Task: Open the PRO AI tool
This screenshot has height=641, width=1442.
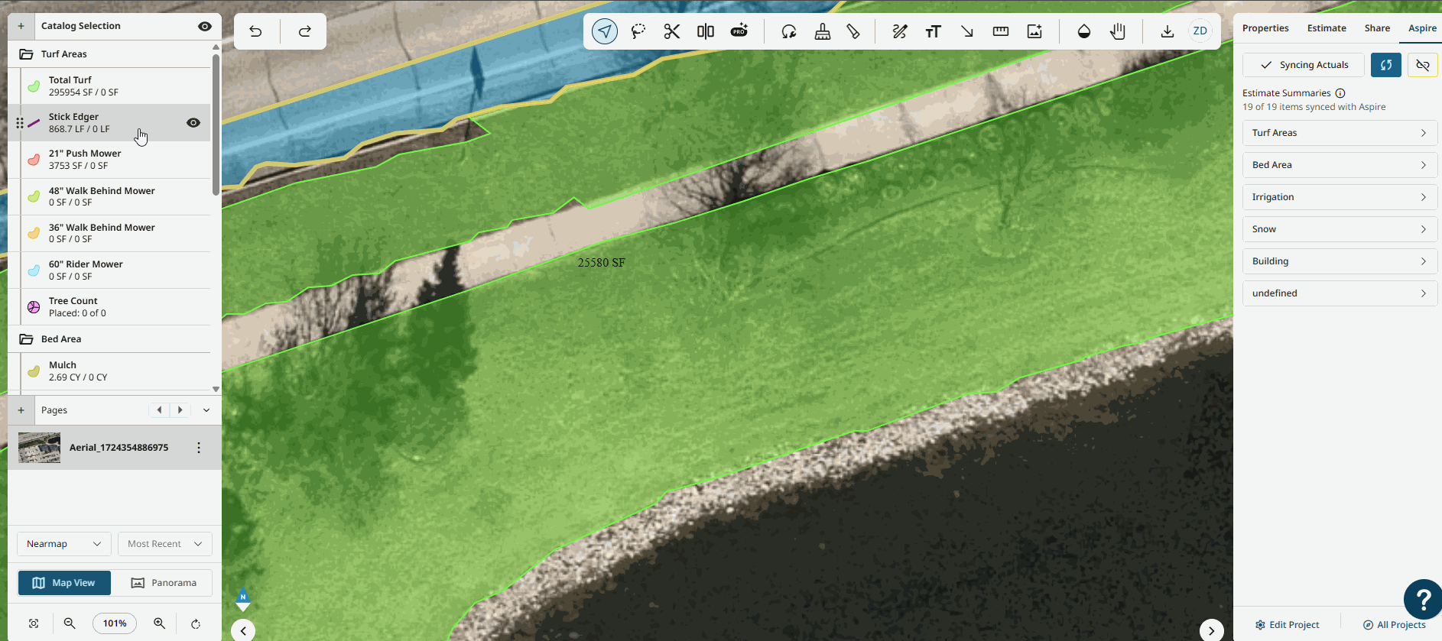Action: pyautogui.click(x=739, y=31)
